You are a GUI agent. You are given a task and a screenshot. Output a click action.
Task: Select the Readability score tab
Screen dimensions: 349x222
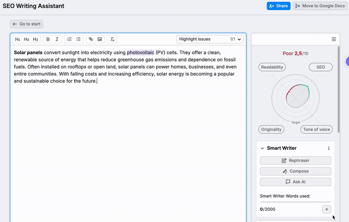[272, 67]
